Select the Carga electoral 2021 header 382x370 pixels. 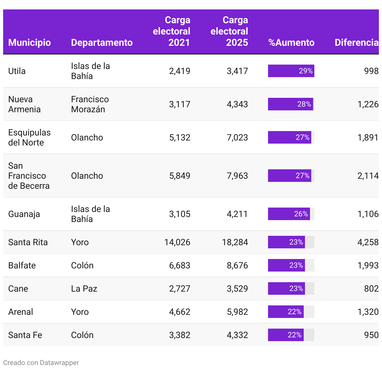point(172,31)
